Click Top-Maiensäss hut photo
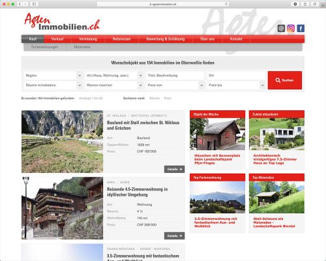 pos(276,197)
